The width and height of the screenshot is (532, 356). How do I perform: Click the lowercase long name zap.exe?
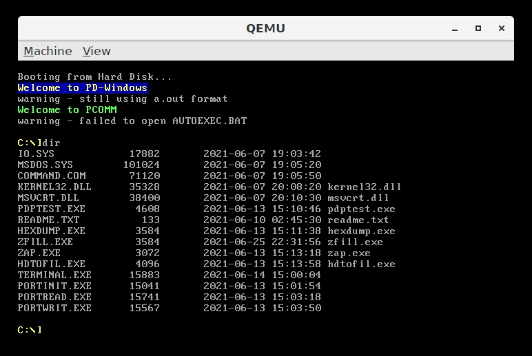click(x=349, y=253)
